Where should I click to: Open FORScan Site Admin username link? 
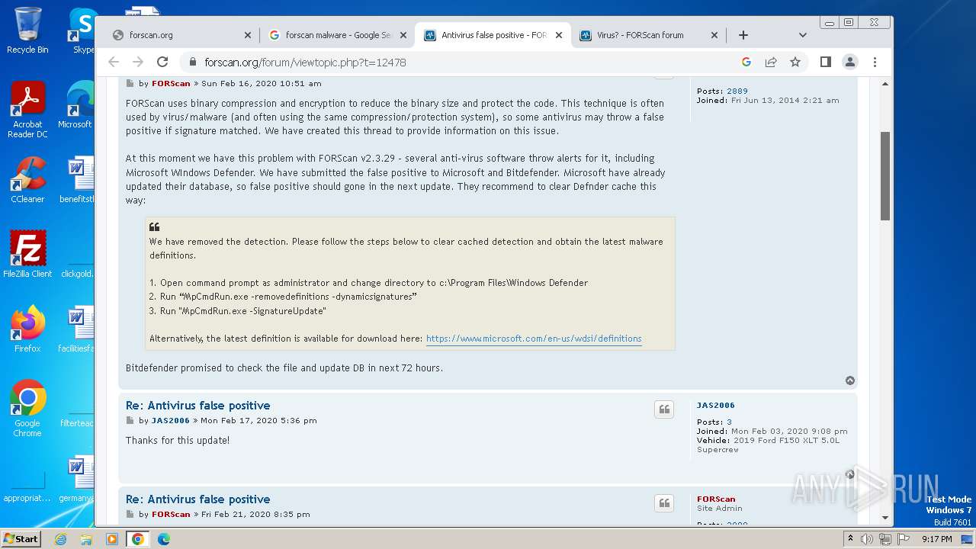click(716, 499)
